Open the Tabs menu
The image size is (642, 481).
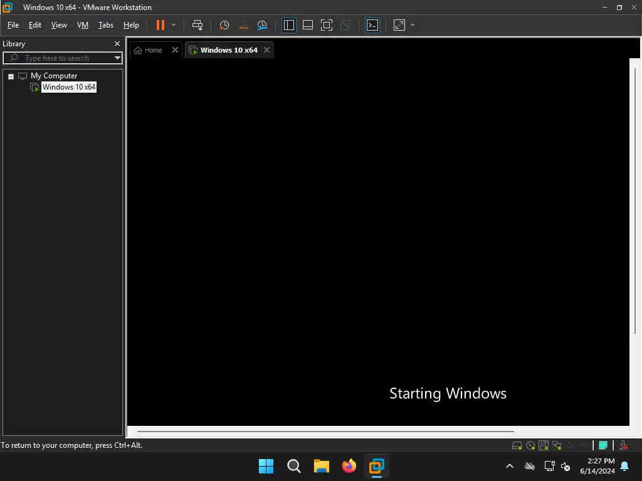(x=105, y=25)
